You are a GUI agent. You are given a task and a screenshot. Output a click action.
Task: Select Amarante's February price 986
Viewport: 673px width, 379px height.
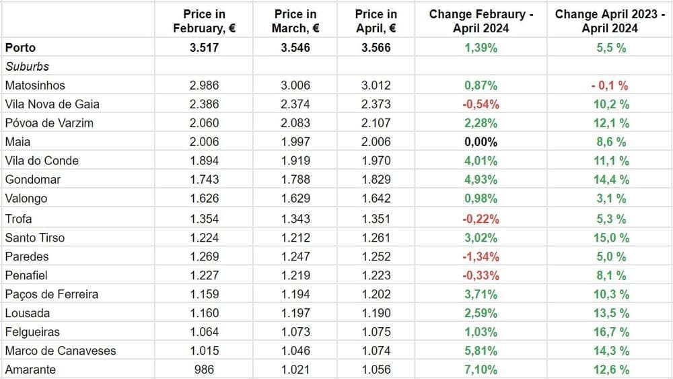point(204,370)
